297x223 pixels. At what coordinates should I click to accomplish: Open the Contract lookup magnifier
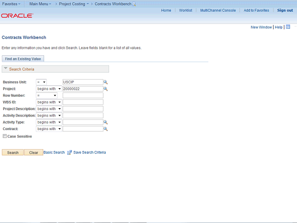pos(105,129)
